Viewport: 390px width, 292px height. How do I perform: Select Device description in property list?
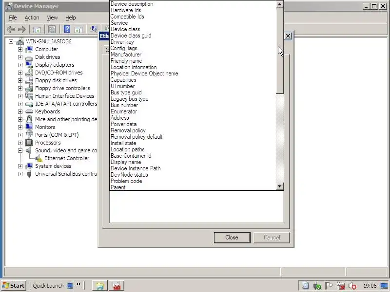click(193, 4)
